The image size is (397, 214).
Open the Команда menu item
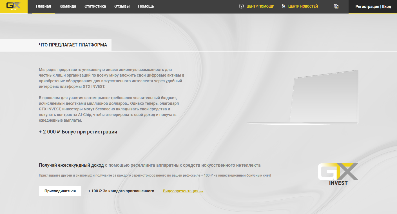click(x=68, y=6)
